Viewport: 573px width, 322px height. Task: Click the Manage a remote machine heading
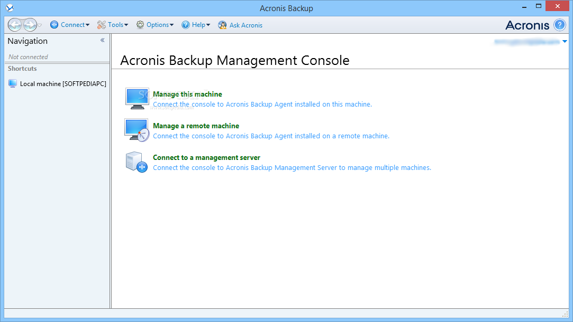click(x=196, y=126)
